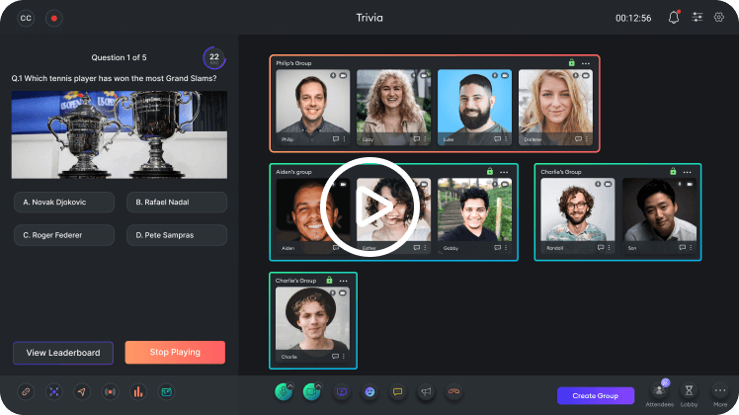Open the emoji reactions icon
This screenshot has width=739, height=415.
click(369, 392)
